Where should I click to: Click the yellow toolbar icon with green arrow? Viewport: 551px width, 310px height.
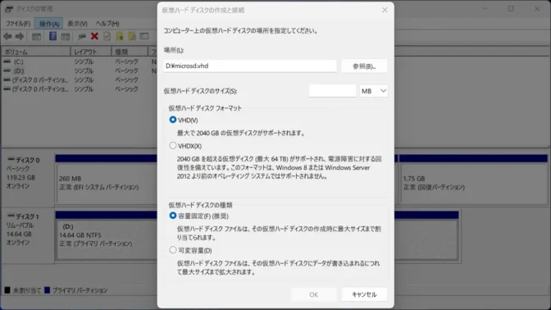tap(120, 36)
